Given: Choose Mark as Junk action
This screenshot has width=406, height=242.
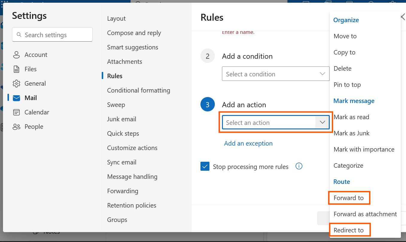Looking at the screenshot, I should [352, 133].
